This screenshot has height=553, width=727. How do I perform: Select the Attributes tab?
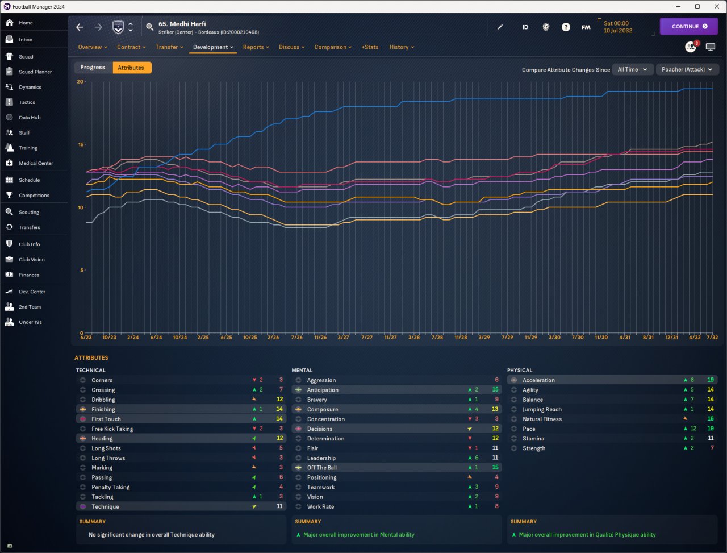pos(131,68)
